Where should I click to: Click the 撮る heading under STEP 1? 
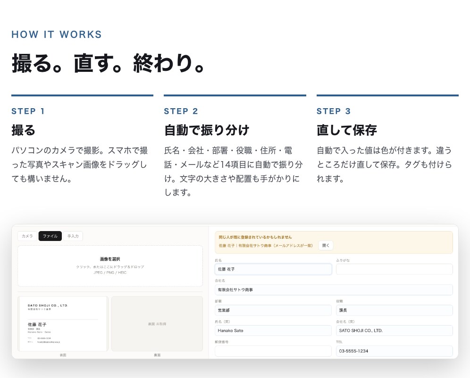(24, 130)
